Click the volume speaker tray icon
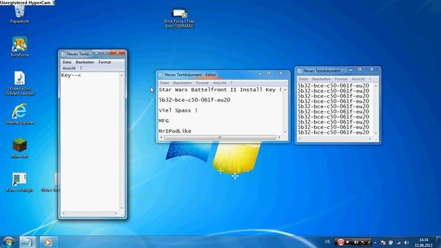Image resolution: width=441 pixels, height=248 pixels. tap(407, 242)
